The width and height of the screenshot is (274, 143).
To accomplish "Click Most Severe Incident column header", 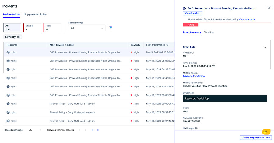I will 61,45.
